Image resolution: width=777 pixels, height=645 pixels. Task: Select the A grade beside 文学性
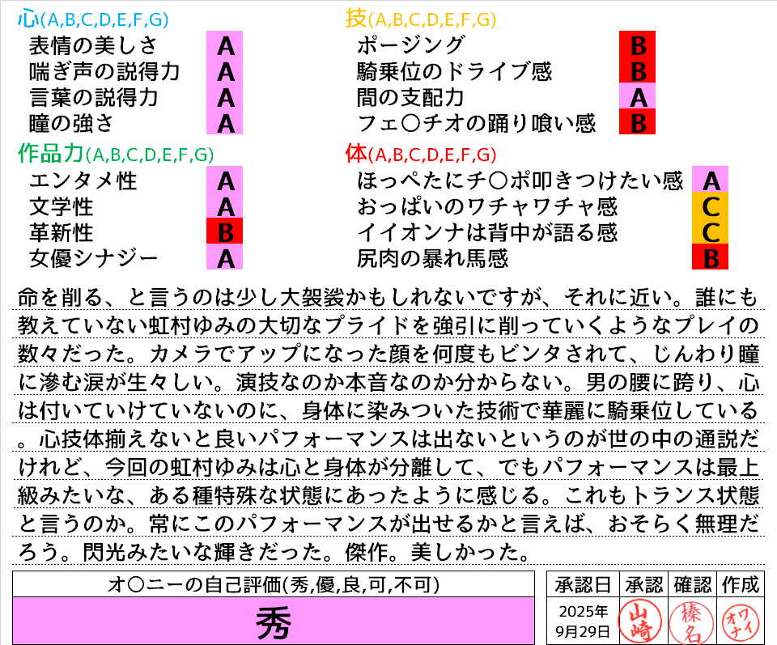point(224,205)
